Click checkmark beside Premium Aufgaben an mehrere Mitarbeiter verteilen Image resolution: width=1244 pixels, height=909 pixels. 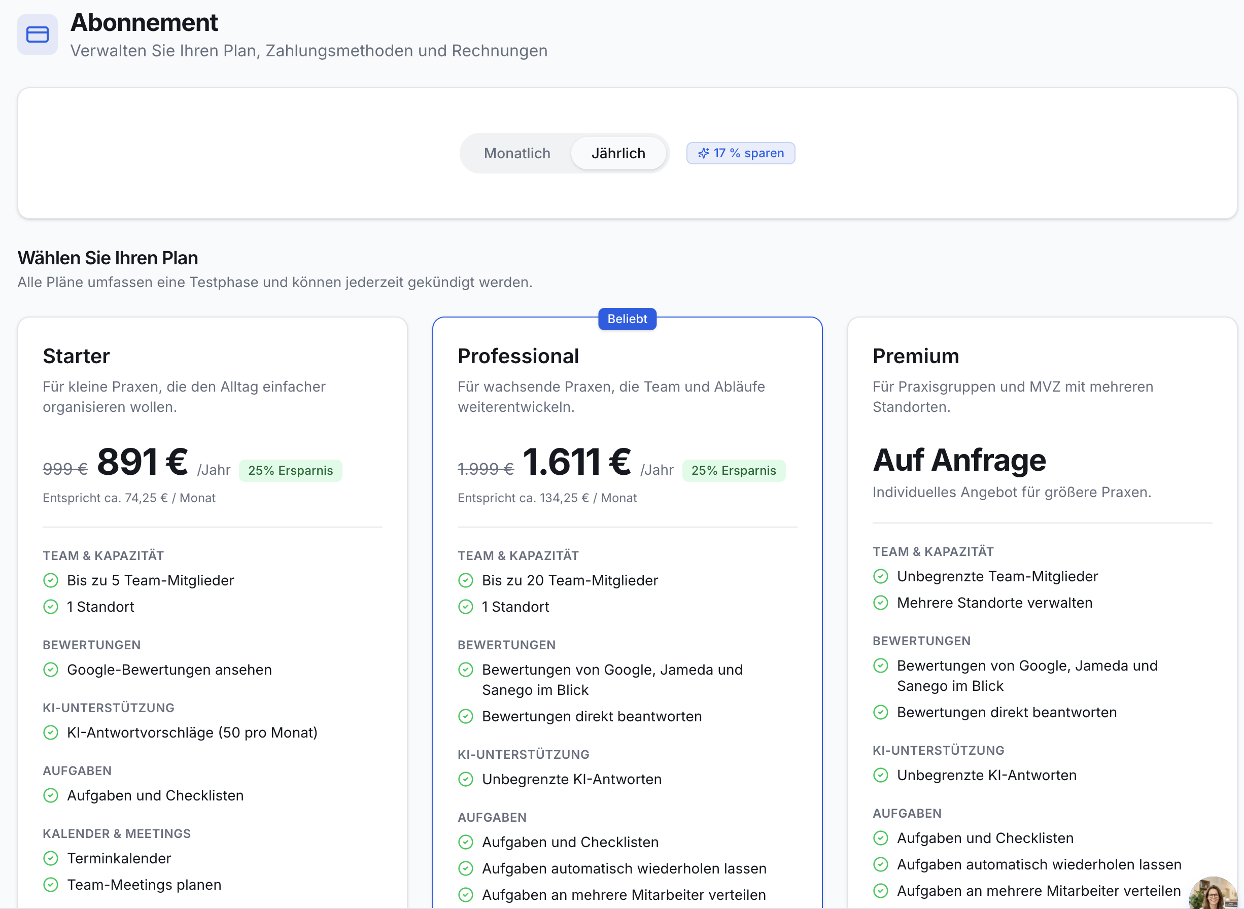[x=880, y=891]
